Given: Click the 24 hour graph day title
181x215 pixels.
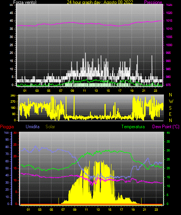Looking at the screenshot, I should [100, 2].
